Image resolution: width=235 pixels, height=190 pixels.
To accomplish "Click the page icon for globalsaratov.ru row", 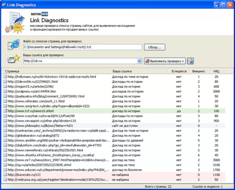I will pos(5,136).
